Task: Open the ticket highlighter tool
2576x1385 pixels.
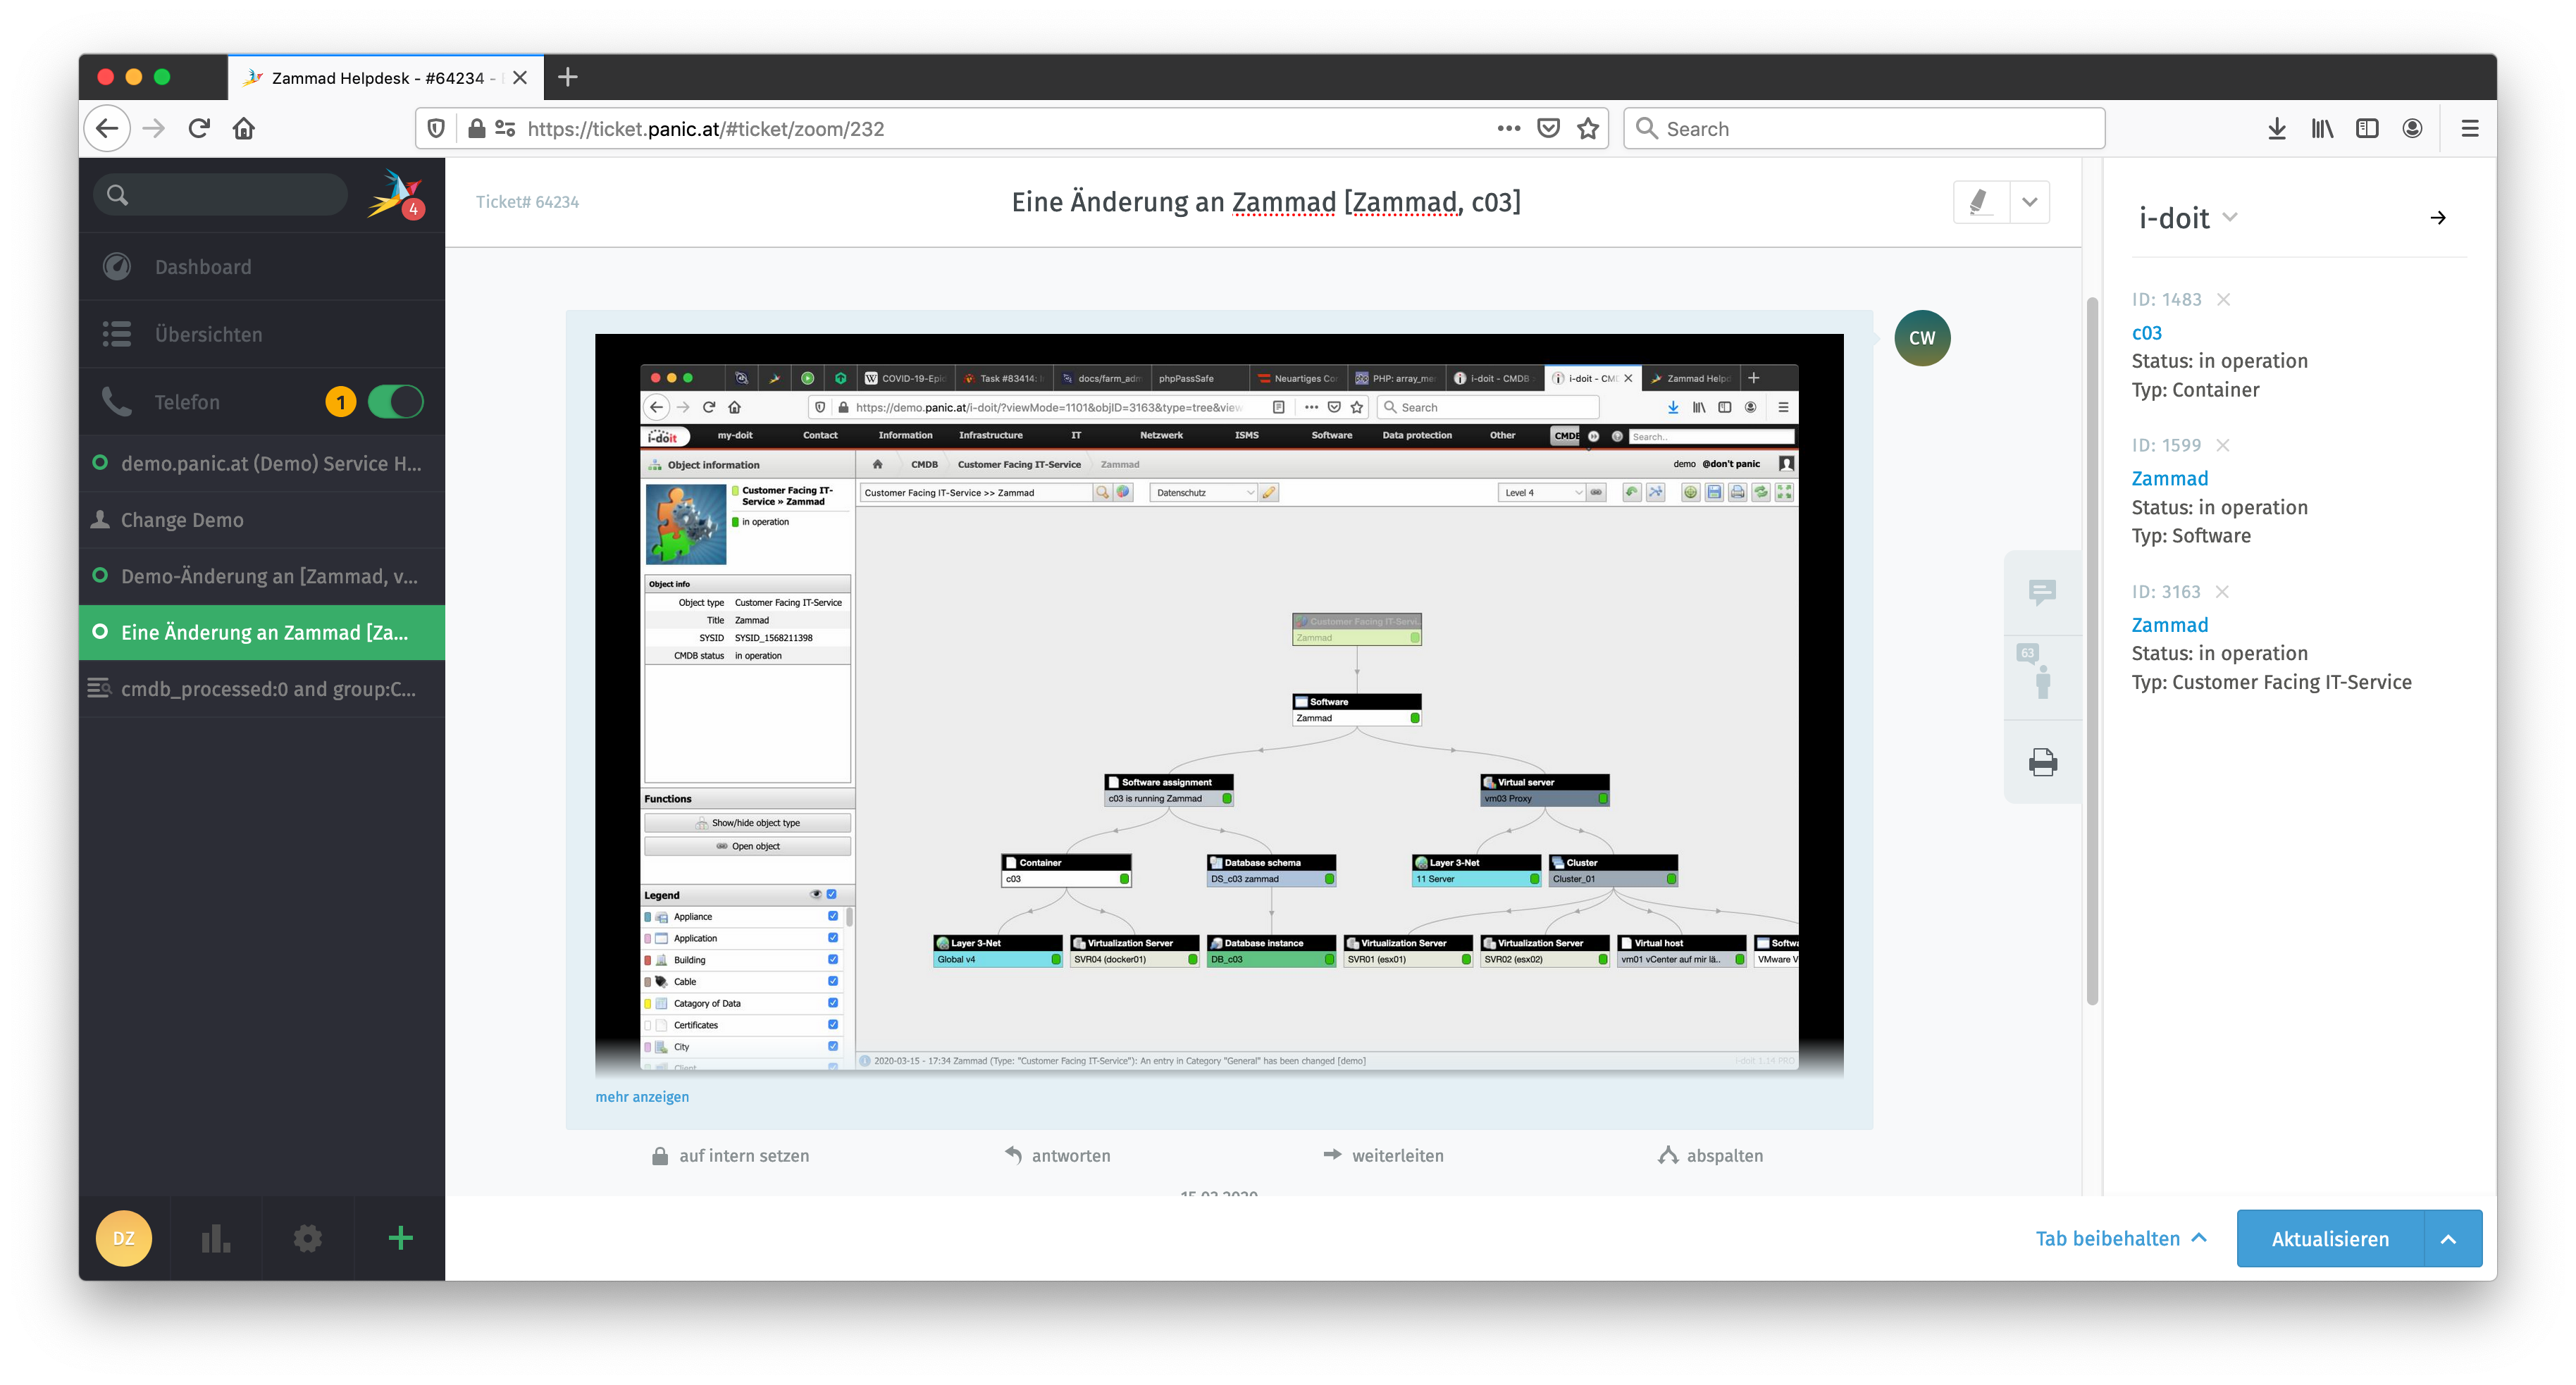Action: (1979, 202)
